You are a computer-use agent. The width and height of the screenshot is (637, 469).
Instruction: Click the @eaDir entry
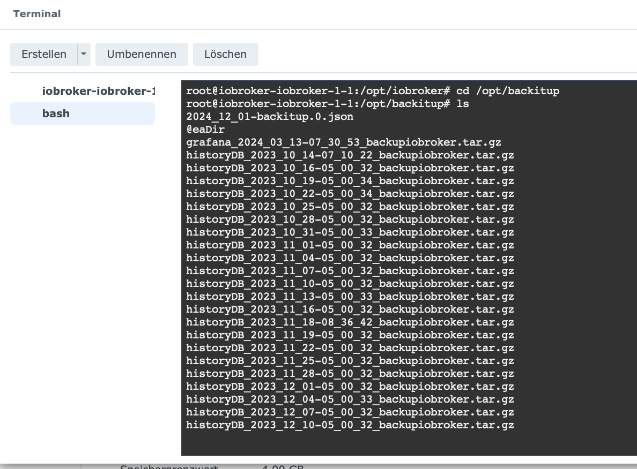click(x=205, y=130)
